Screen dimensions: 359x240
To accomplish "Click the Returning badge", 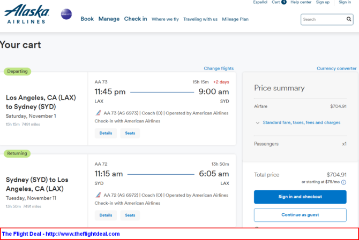I will click(x=17, y=153).
